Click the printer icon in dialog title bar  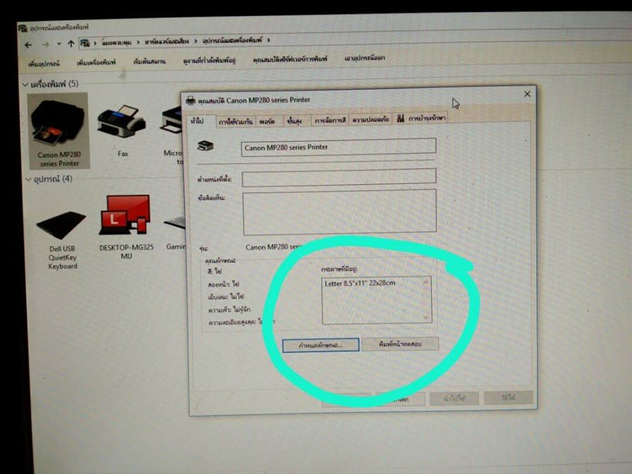[191, 100]
